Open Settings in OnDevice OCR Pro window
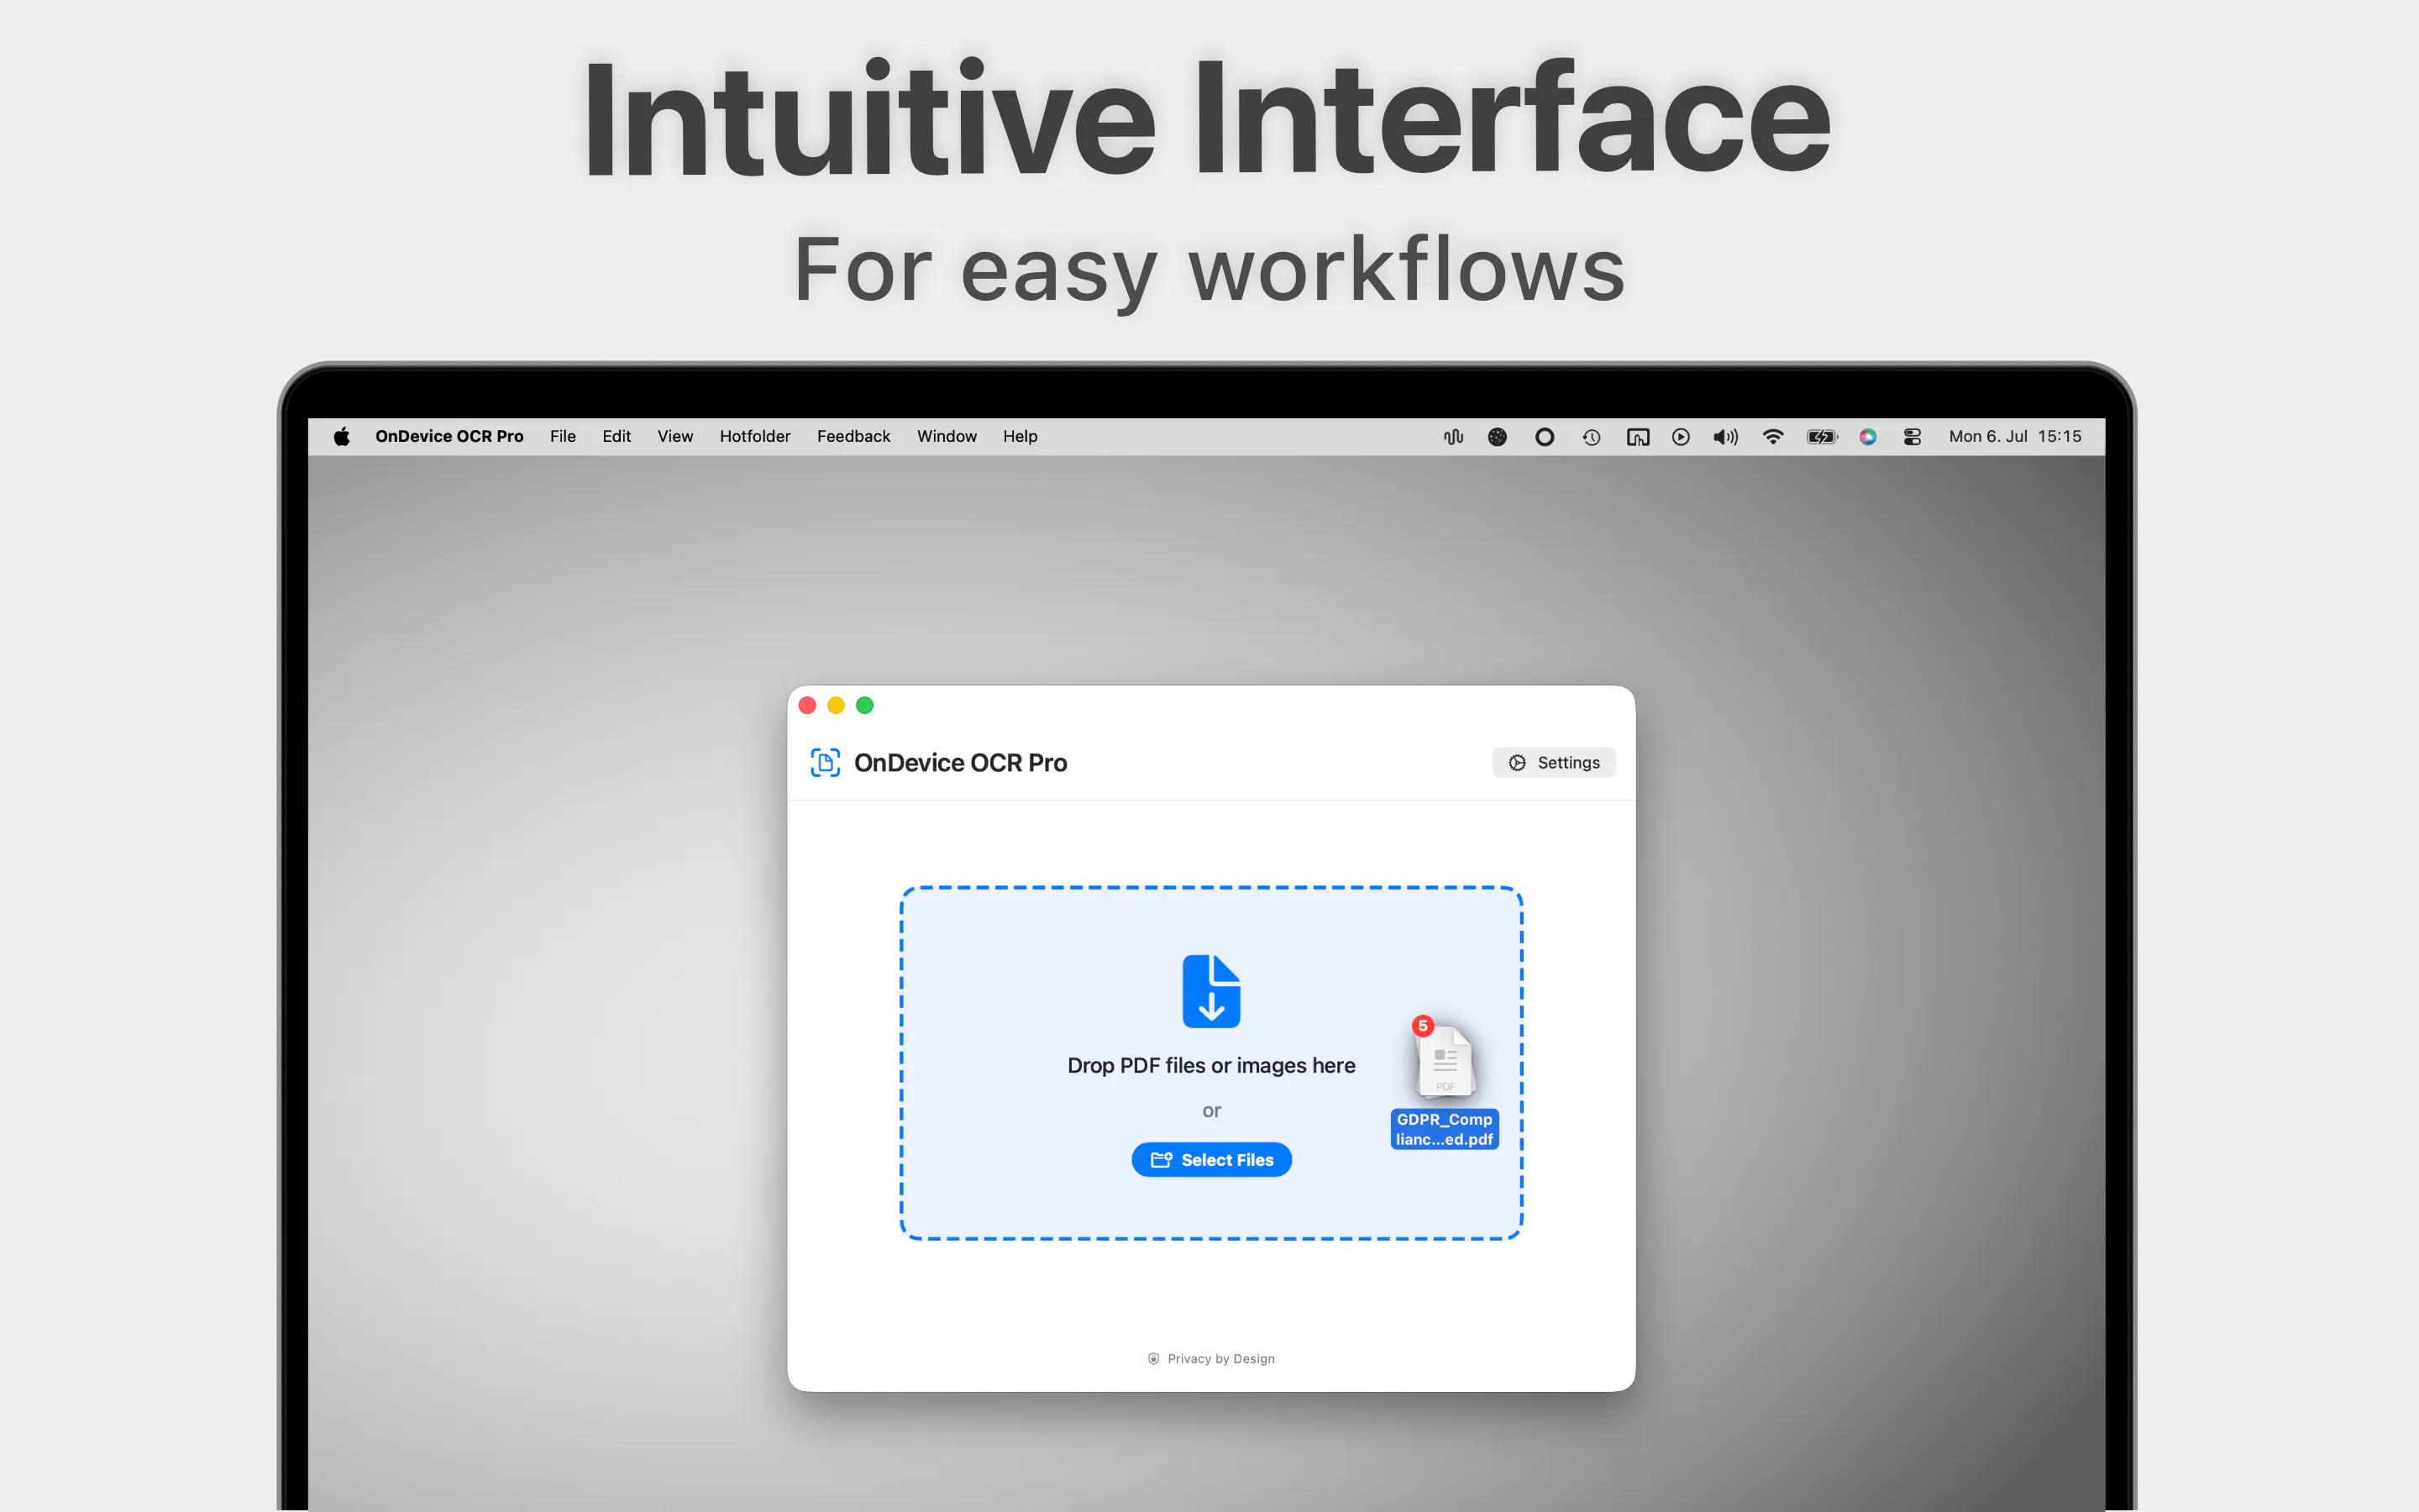Screen dimensions: 2419x1512 [x=1553, y=763]
